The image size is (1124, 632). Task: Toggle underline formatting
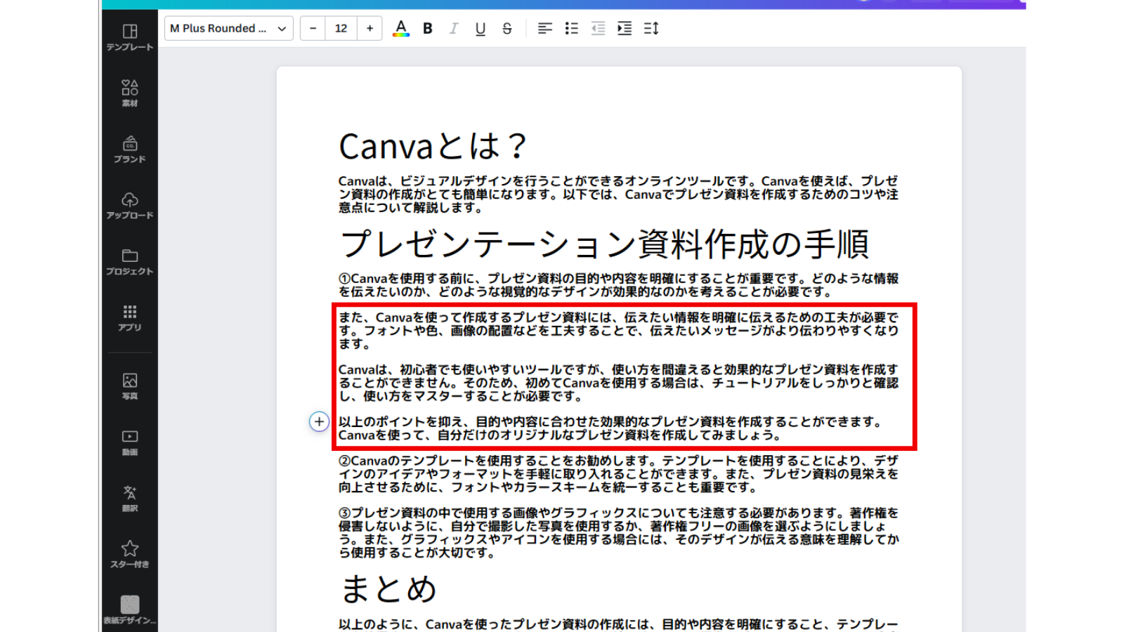point(481,28)
